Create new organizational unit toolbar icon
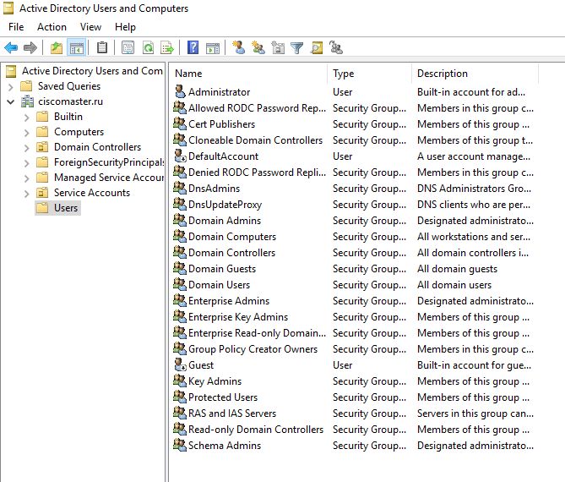565x482 pixels. click(x=278, y=47)
